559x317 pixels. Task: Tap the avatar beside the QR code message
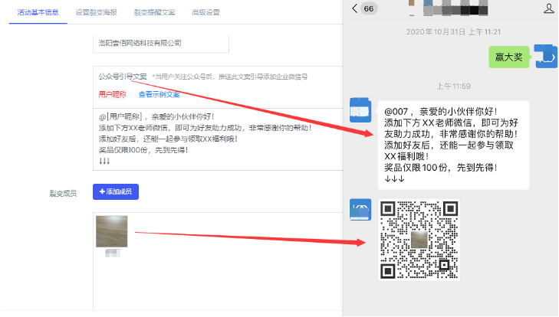(360, 211)
